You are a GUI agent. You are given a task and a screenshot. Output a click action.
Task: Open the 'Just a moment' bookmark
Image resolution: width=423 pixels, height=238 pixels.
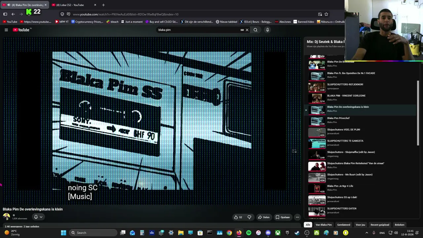(x=132, y=22)
